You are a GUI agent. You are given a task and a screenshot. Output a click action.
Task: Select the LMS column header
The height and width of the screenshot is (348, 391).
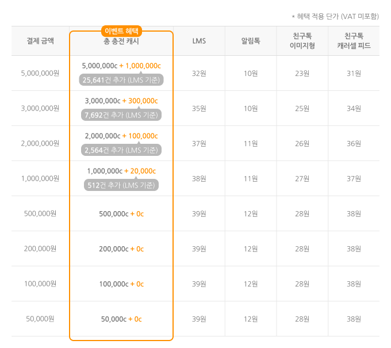pyautogui.click(x=199, y=41)
